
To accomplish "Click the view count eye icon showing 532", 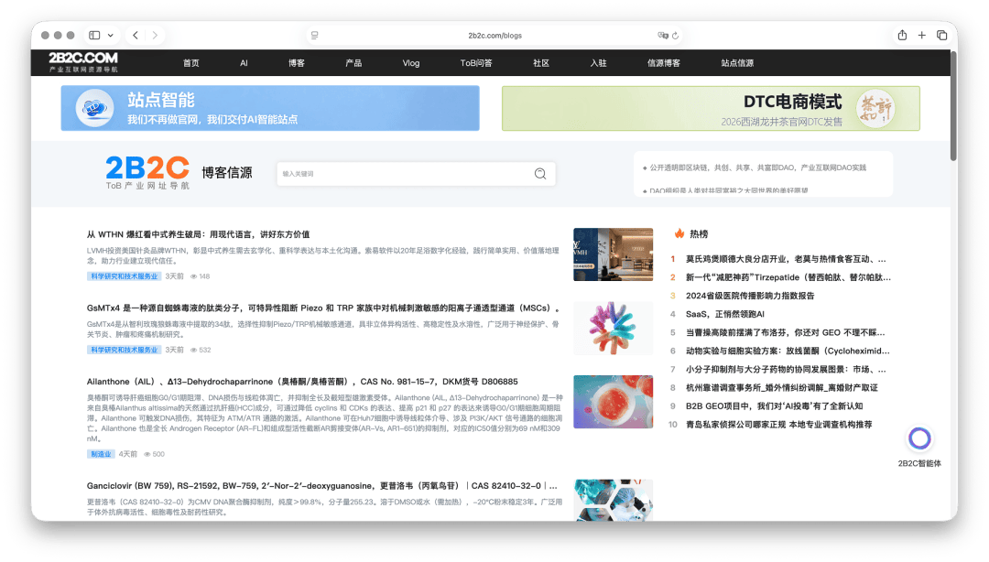I will pos(193,350).
